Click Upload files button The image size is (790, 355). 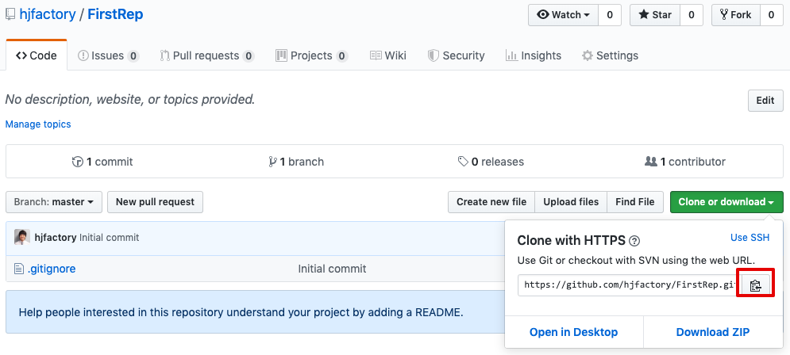coord(571,202)
